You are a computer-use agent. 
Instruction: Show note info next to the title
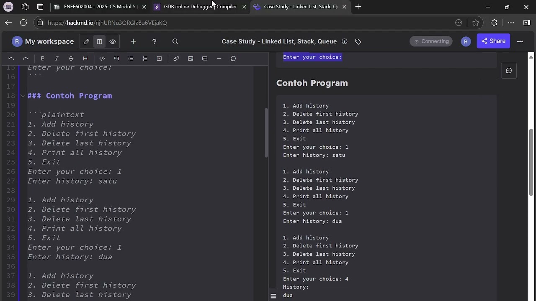coord(344,41)
